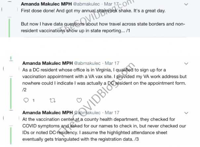This screenshot has height=147, width=200.
Task: Open Mar 17 timestamp on second tweet
Action: click(112, 63)
